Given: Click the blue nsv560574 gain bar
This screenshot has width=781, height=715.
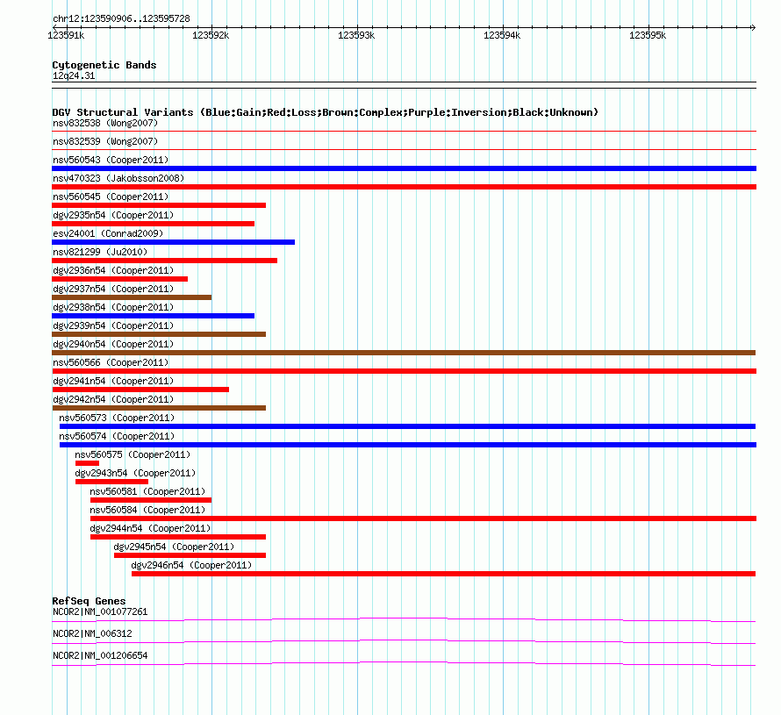Looking at the screenshot, I should point(408,445).
